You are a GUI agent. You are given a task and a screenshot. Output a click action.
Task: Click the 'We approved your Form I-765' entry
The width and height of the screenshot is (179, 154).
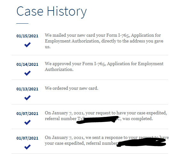pos(104,66)
